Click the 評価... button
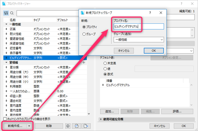The width and height of the screenshot is (198, 131). pyautogui.click(x=177, y=111)
